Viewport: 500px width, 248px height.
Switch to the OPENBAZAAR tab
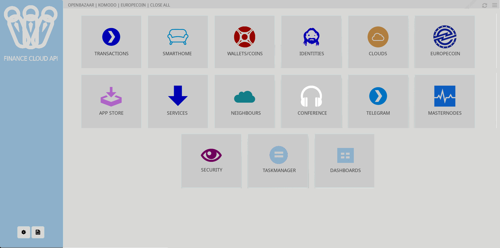(81, 5)
